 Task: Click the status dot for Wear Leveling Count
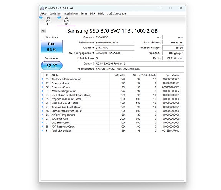coord(42,91)
